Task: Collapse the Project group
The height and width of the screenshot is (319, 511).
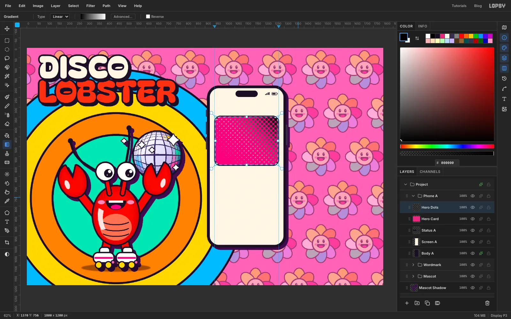Action: point(406,184)
